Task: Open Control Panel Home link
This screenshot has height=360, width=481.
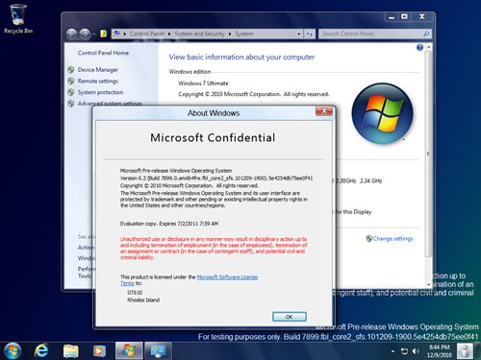Action: [x=103, y=53]
